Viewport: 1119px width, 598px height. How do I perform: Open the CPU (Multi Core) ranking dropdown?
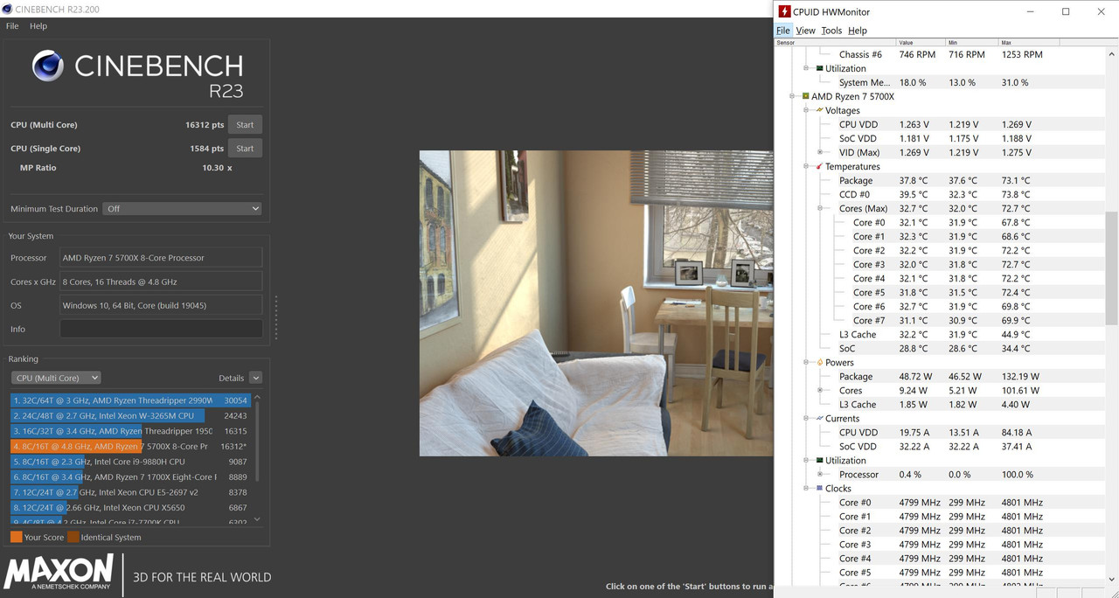[56, 378]
